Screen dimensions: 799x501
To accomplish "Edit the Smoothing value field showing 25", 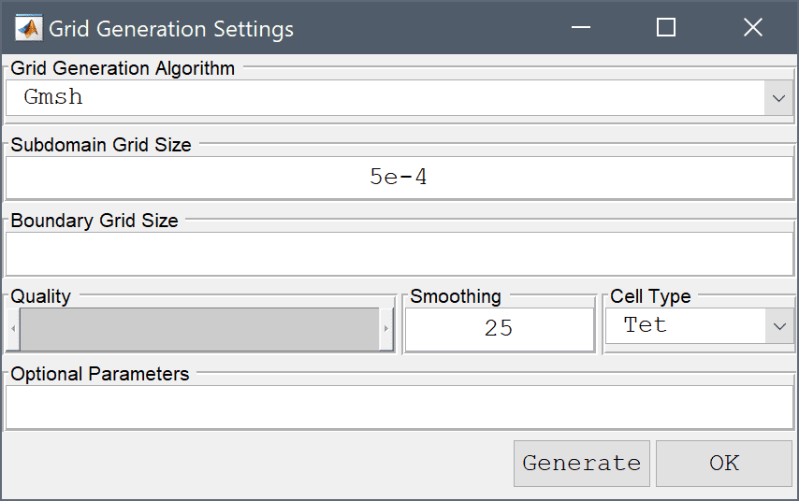I will [x=500, y=329].
